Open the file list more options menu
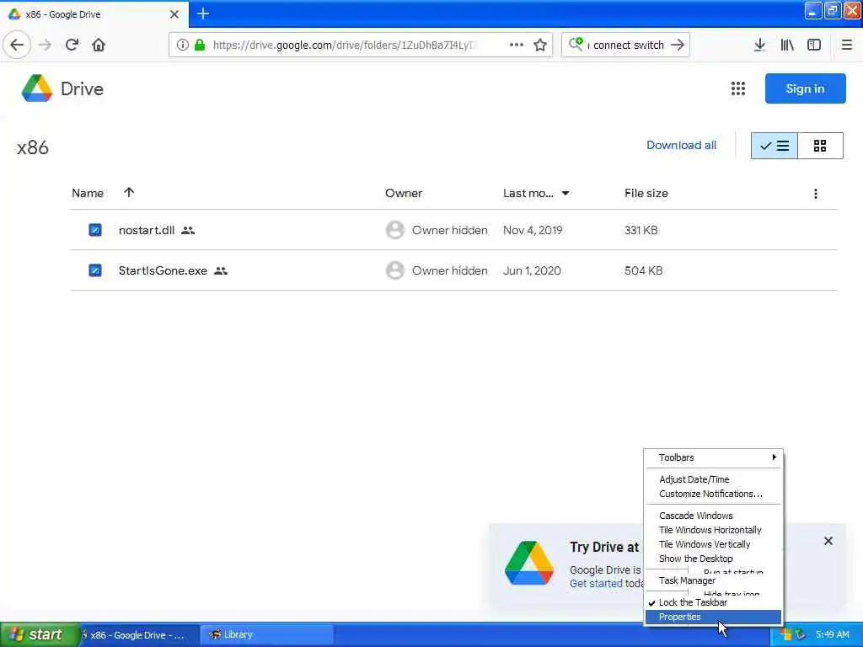 [x=816, y=194]
